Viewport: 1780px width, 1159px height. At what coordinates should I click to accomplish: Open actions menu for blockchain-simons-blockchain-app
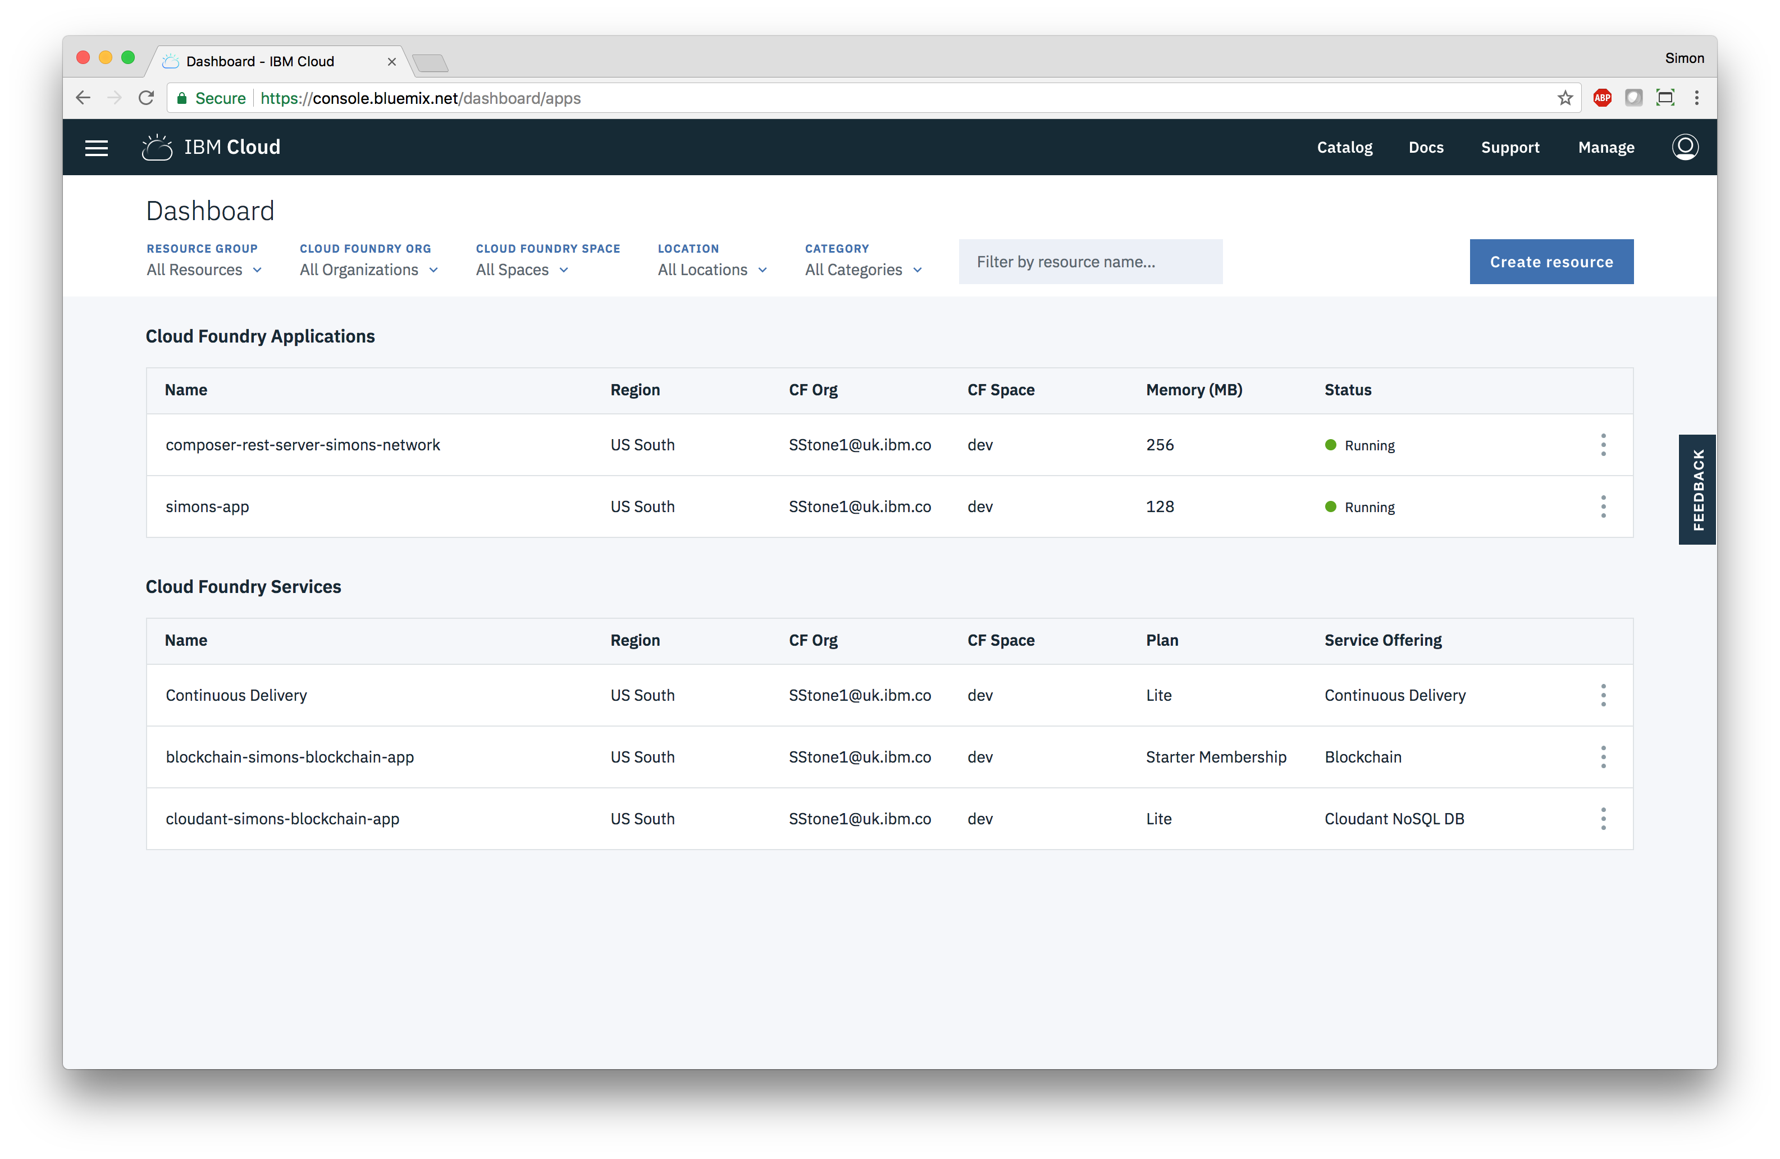click(1603, 757)
